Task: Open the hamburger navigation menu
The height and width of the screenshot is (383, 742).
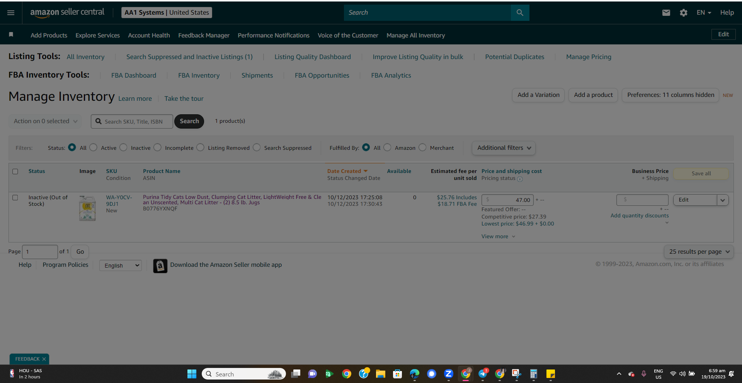Action: pyautogui.click(x=11, y=13)
